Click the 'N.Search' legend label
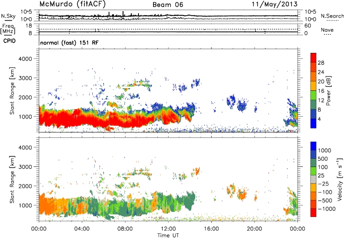The width and height of the screenshot is (344, 238). (x=332, y=16)
